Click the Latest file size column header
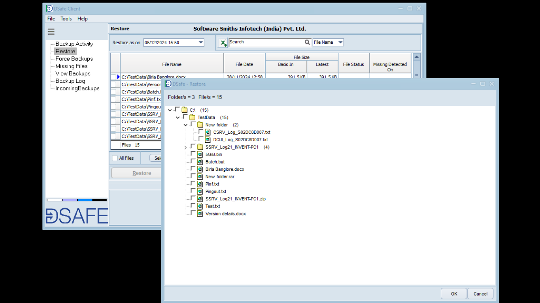 (322, 67)
